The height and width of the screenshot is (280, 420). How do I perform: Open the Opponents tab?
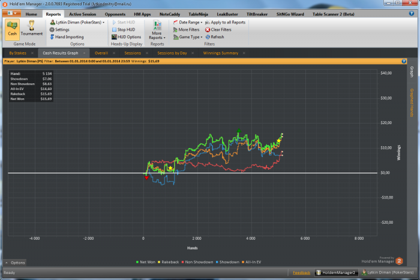115,14
